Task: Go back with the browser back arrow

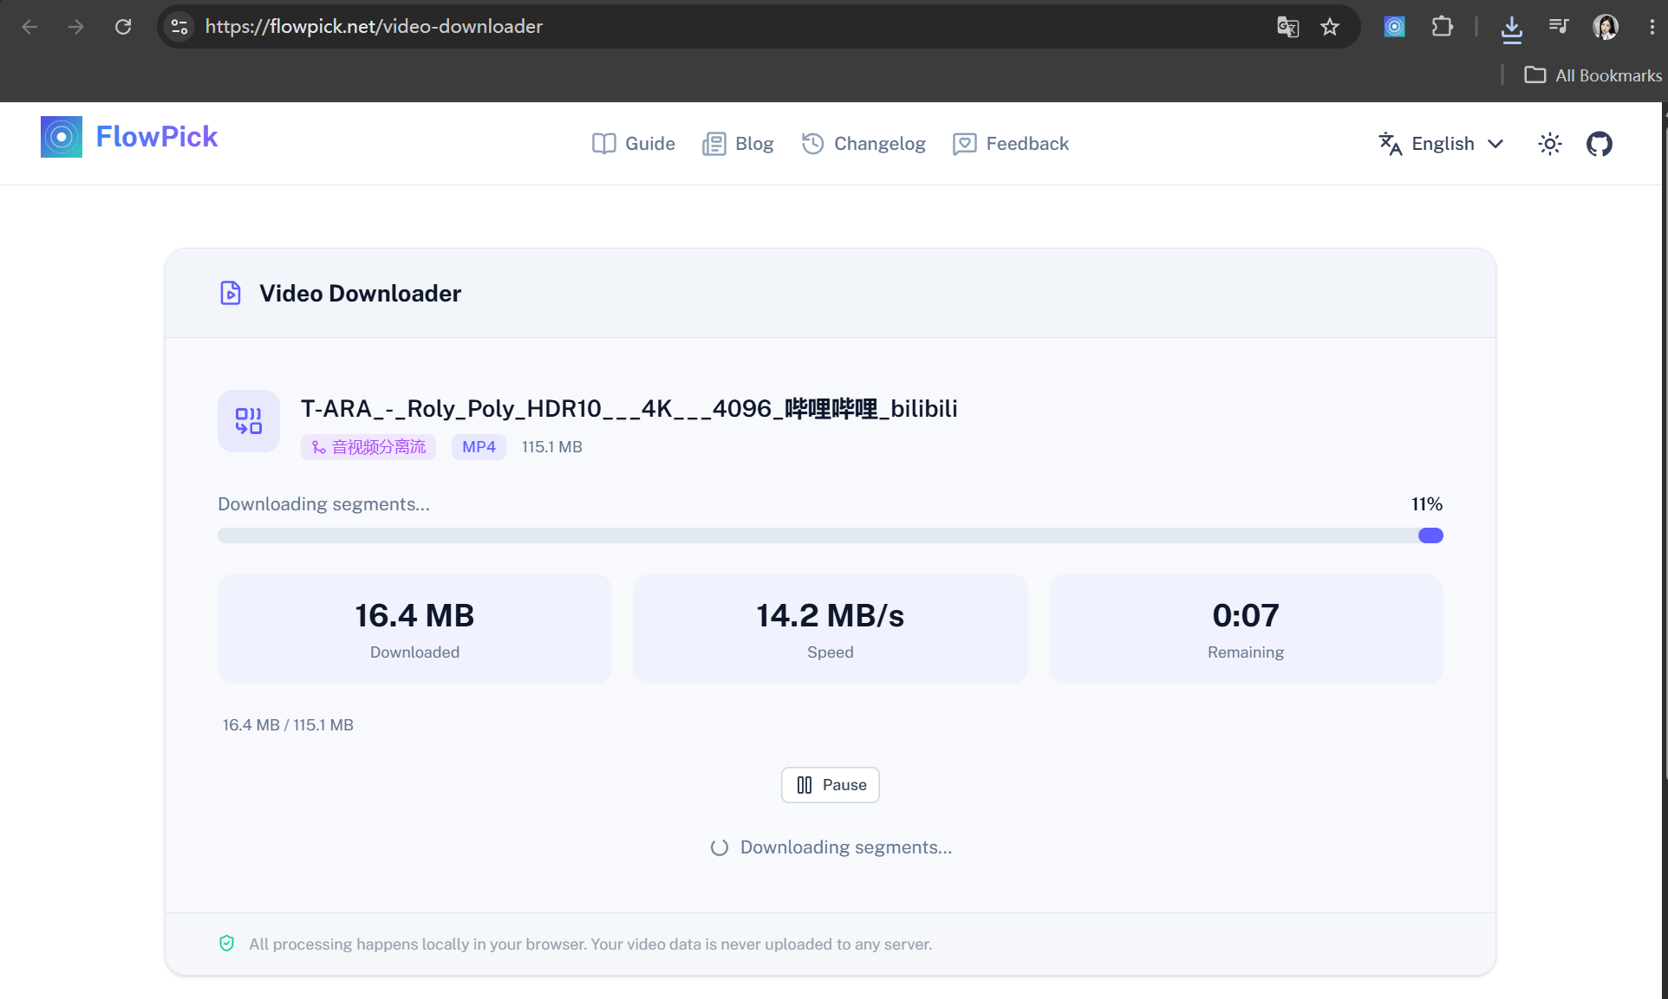Action: pos(29,27)
